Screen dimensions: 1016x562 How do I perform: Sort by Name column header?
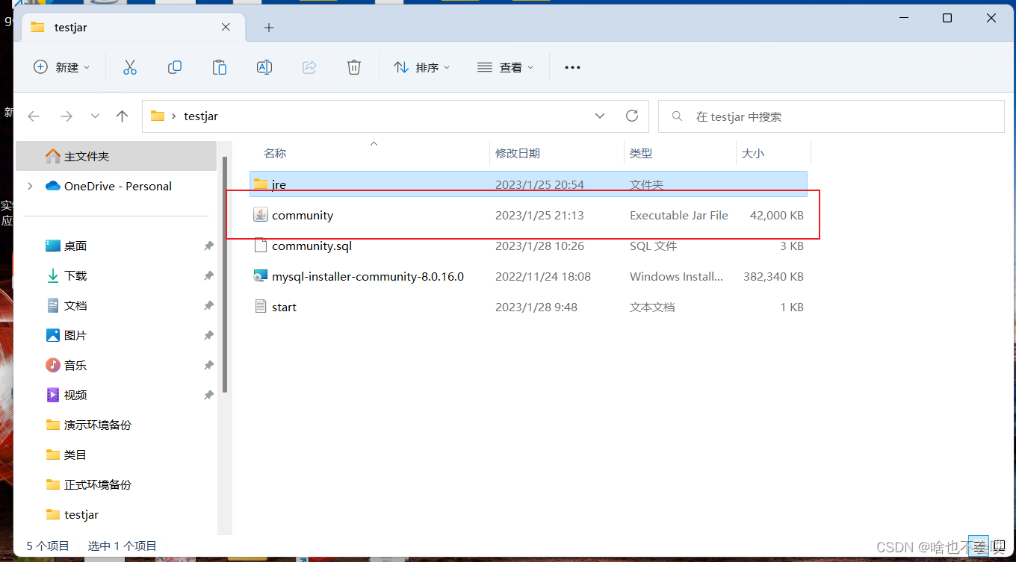(x=275, y=153)
